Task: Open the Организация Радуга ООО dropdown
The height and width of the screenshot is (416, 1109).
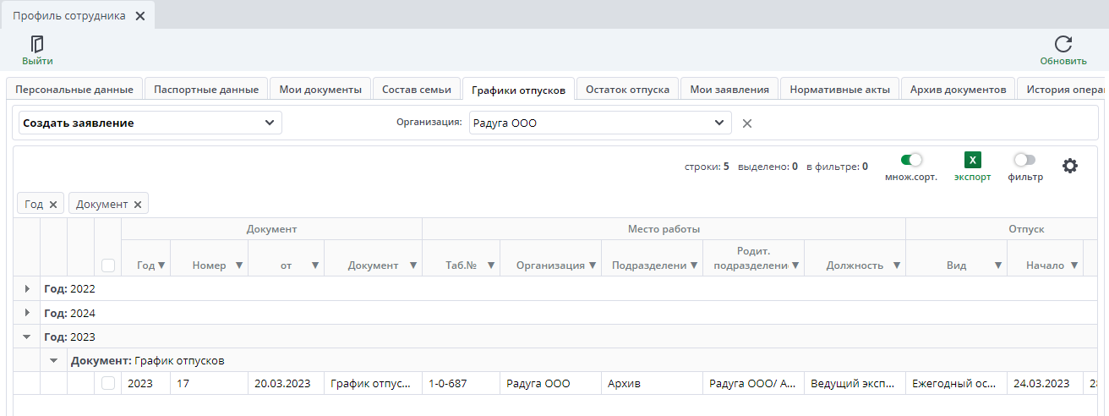Action: [x=600, y=123]
